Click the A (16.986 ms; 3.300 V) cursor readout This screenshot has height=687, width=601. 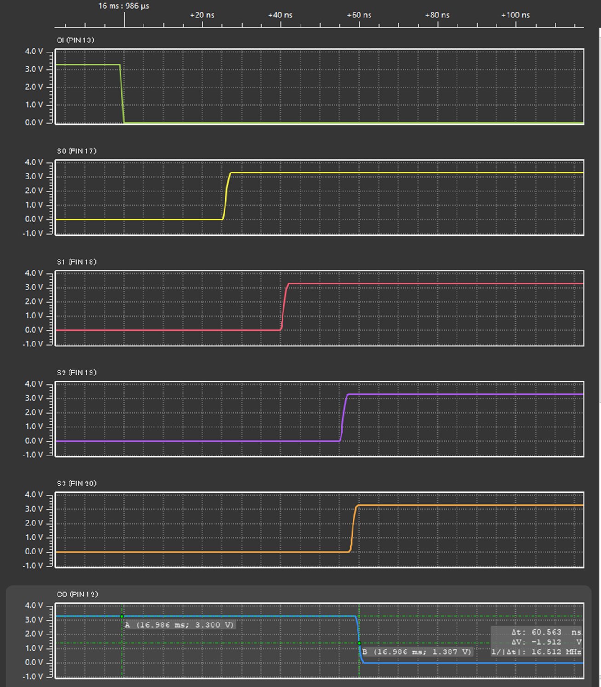pos(179,625)
